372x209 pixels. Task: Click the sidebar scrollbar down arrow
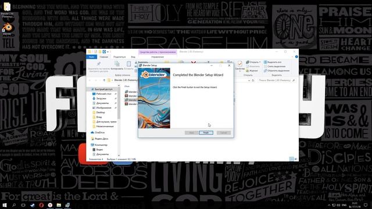point(119,155)
